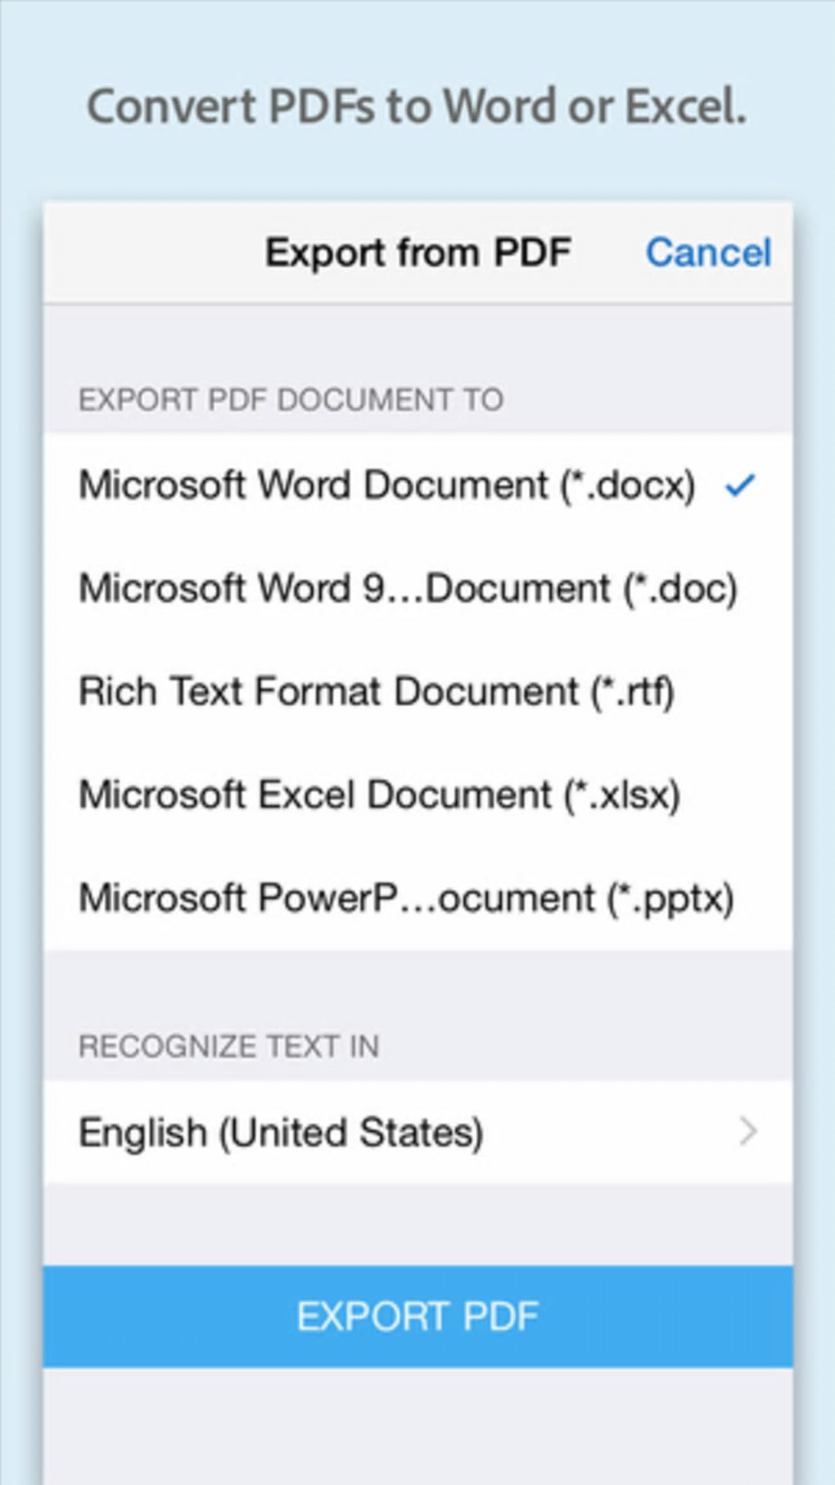
Task: Tap chevron arrow on language row
Action: pyautogui.click(x=748, y=1132)
